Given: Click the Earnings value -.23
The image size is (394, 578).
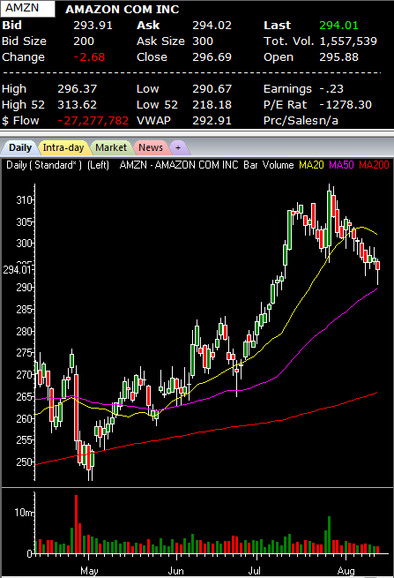Looking at the screenshot, I should point(331,89).
